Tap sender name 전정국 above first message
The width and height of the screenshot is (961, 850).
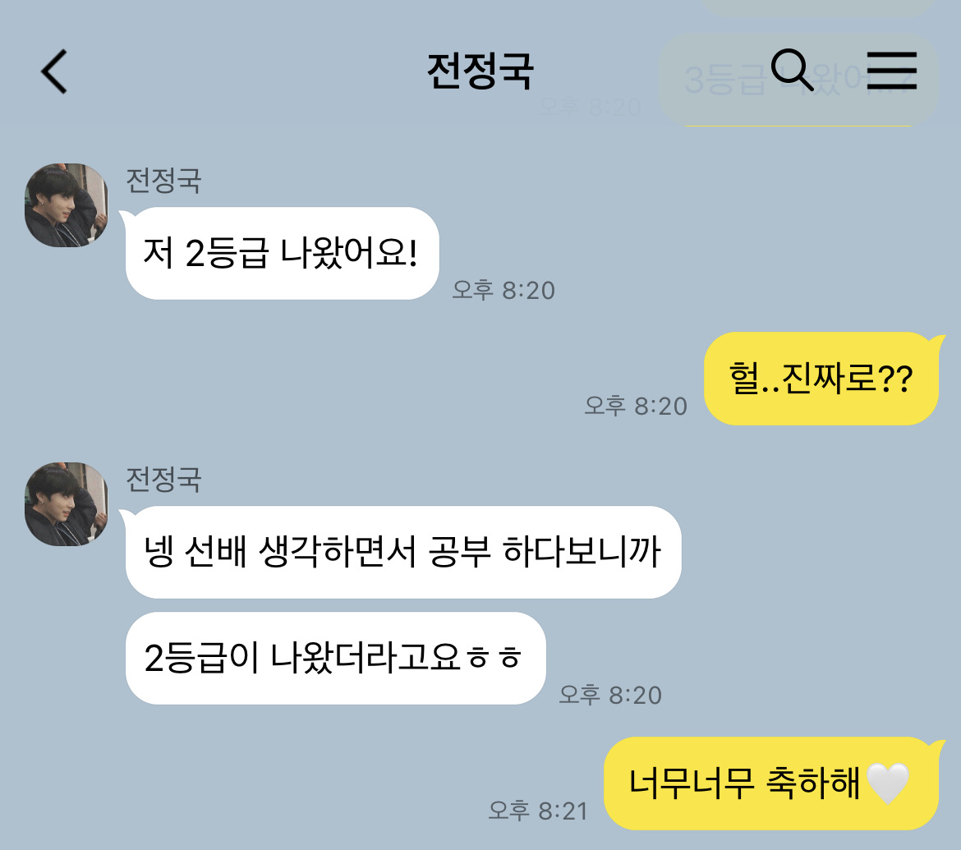pos(163,181)
